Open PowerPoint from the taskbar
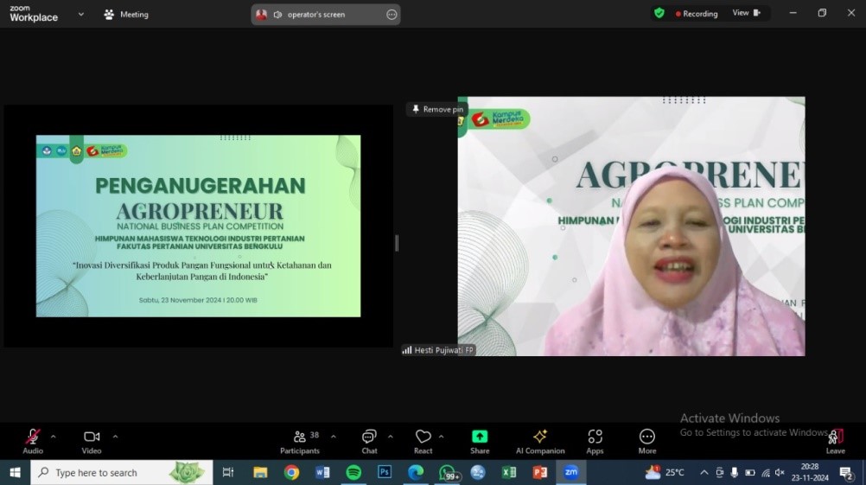The height and width of the screenshot is (485, 866). [539, 472]
